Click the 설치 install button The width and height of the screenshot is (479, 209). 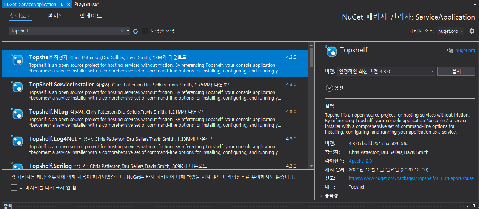(456, 71)
